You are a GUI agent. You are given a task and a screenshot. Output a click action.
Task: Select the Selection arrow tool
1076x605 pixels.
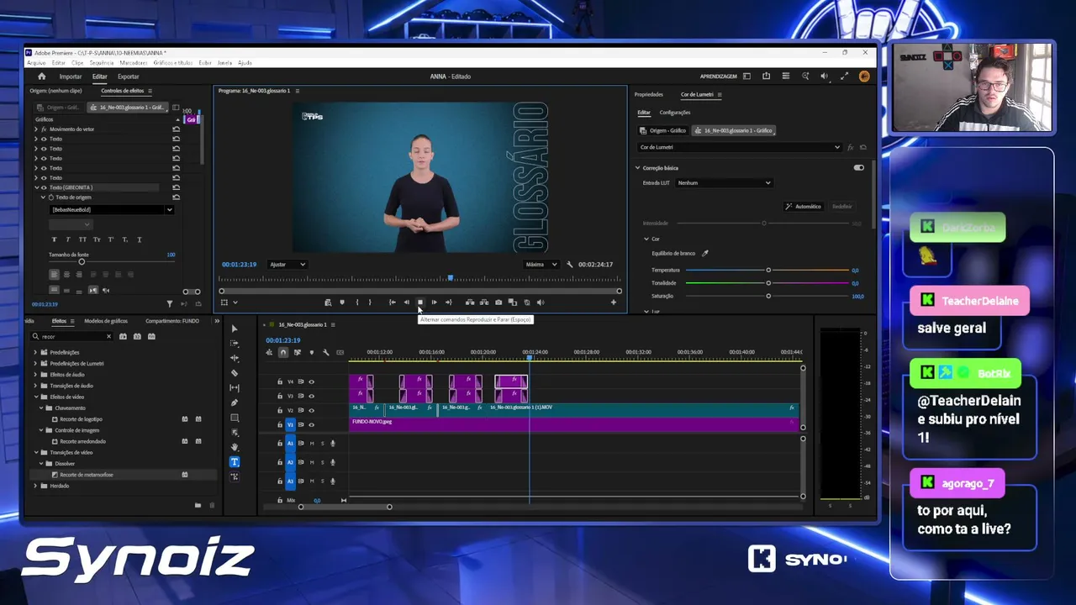pyautogui.click(x=235, y=329)
